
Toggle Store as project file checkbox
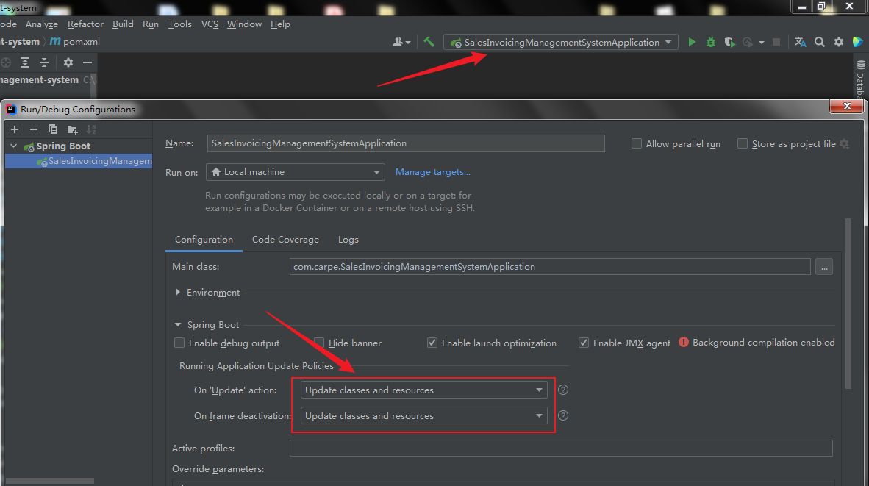[742, 143]
